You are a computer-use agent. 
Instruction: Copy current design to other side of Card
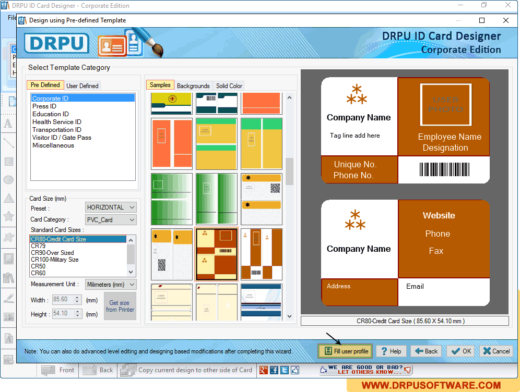[x=186, y=370]
